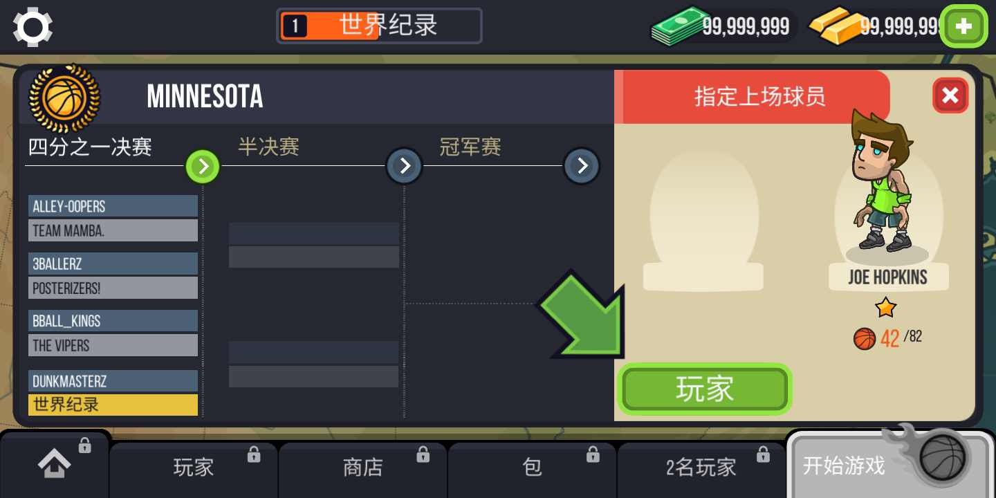
Task: Expand the championship round arrow
Action: pyautogui.click(x=582, y=166)
